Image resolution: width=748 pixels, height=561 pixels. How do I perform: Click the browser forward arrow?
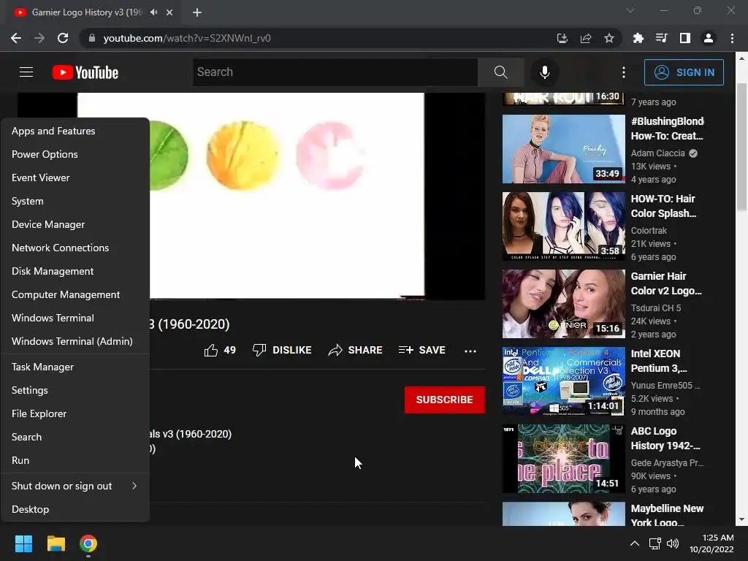coord(39,38)
